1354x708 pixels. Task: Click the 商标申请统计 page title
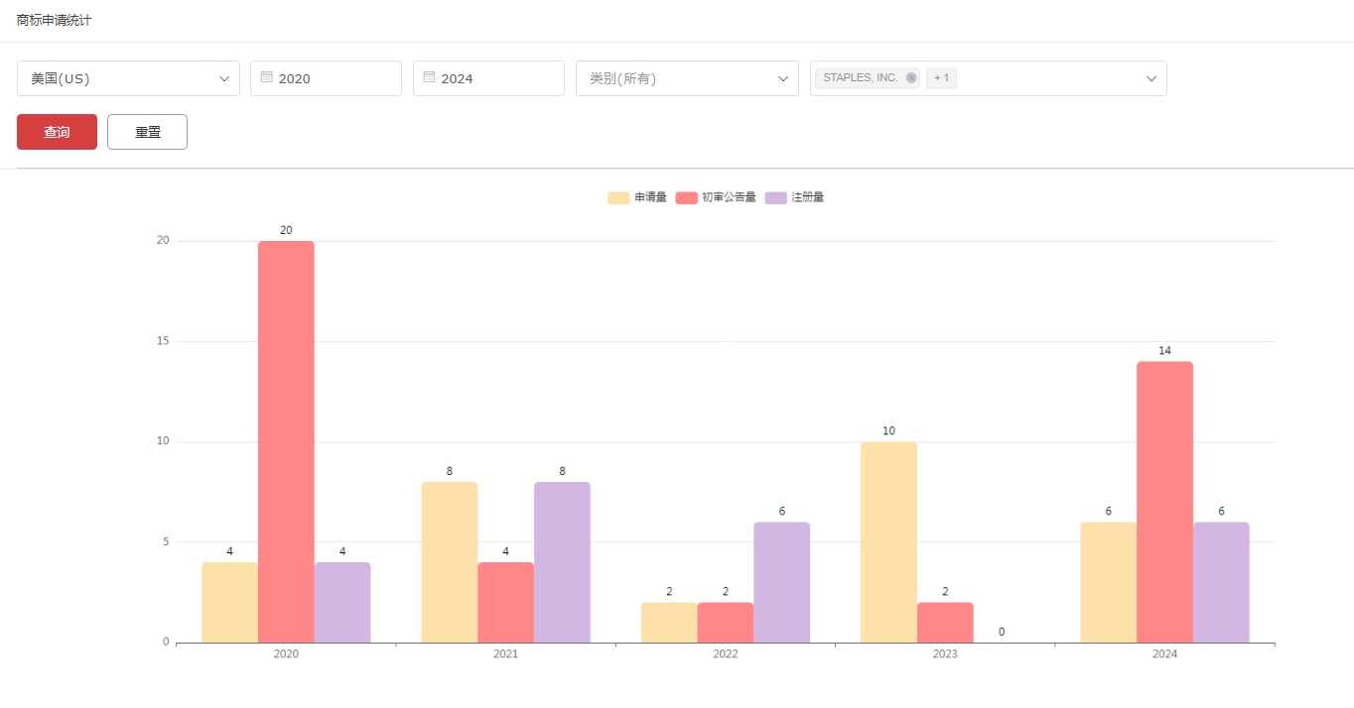pos(55,20)
